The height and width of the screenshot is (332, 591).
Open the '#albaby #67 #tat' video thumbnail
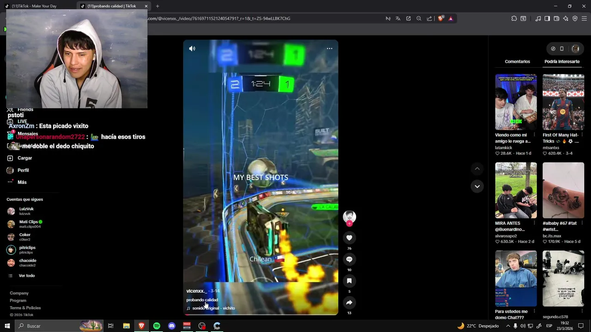tap(563, 190)
